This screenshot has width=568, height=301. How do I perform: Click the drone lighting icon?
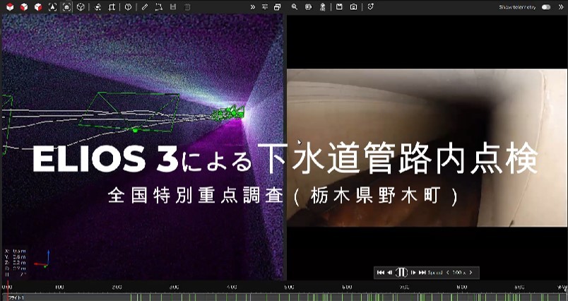tap(322, 7)
